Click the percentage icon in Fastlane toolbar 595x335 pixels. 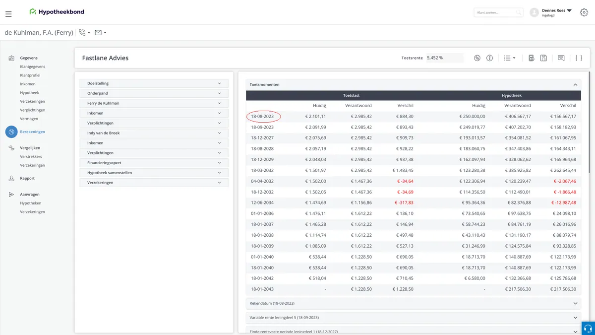(477, 58)
